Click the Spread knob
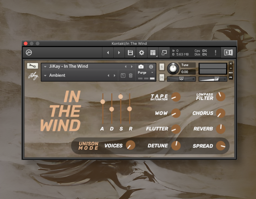Viewport: 256px width, 199px height. point(221,145)
